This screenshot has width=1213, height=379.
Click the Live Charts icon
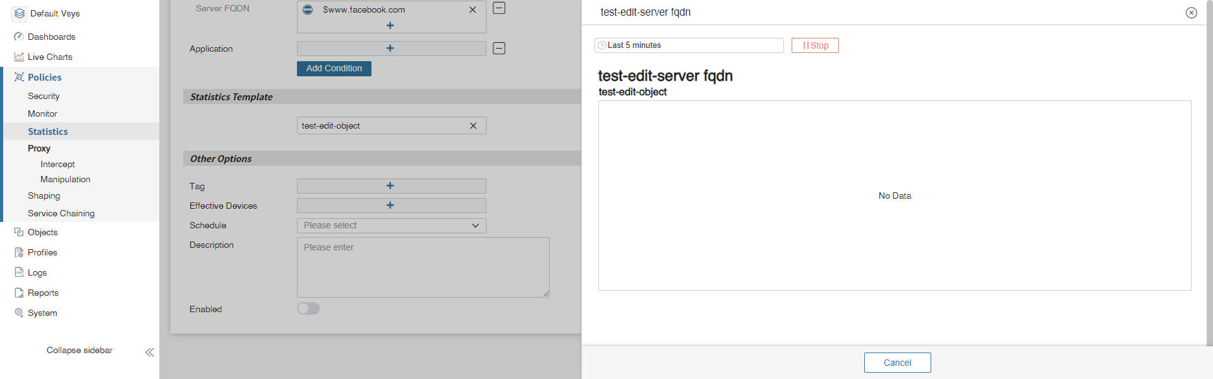(x=19, y=57)
